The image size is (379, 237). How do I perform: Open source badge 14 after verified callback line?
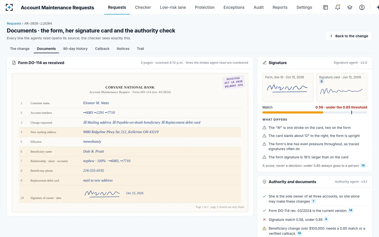300,233
